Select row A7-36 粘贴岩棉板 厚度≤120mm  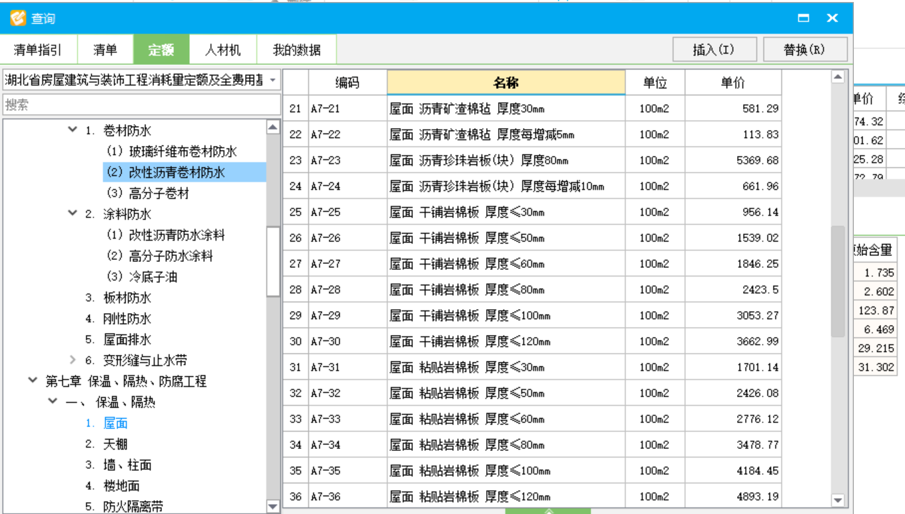[x=532, y=496]
